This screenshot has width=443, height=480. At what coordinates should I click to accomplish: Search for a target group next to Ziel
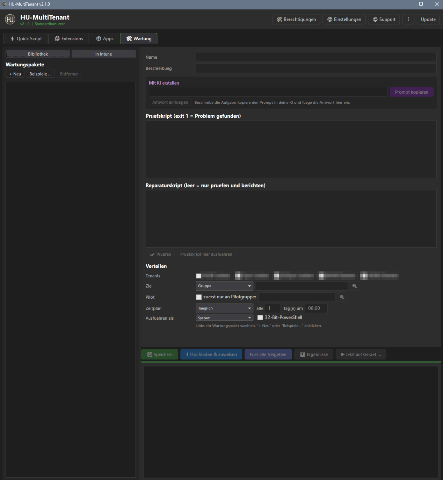[354, 286]
